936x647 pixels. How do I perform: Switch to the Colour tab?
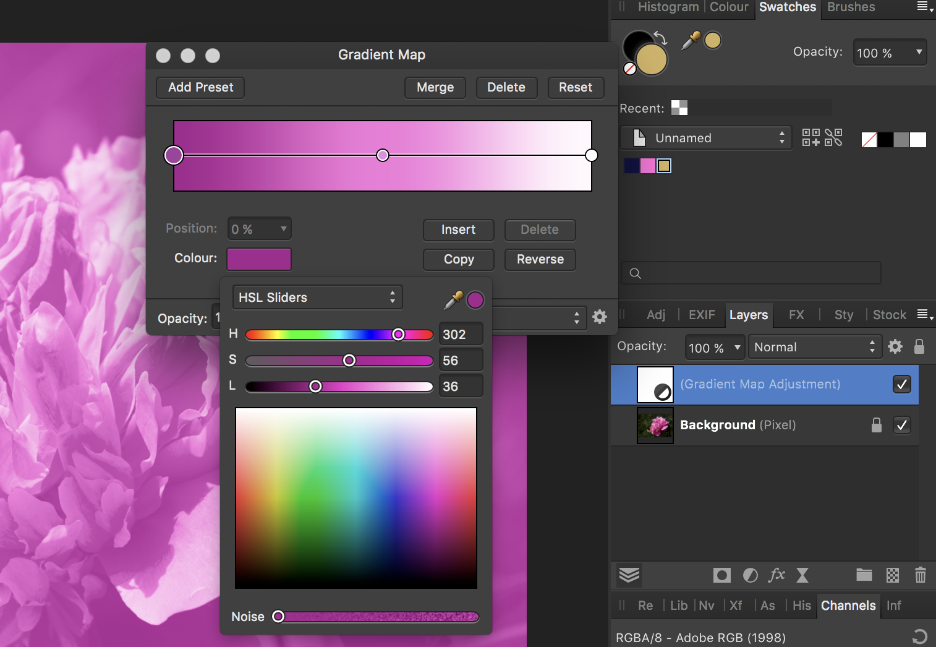coord(729,7)
